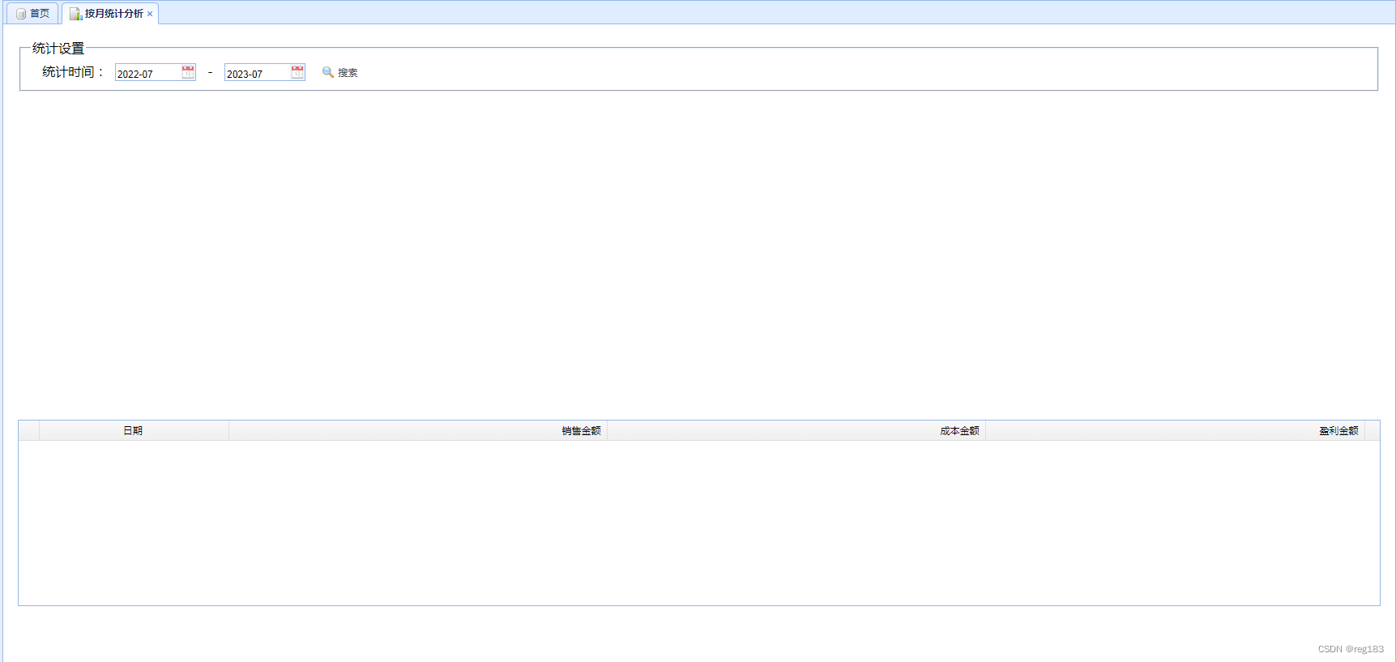Switch to the 首页 home tab
Viewport: 1396px width, 662px height.
pyautogui.click(x=32, y=14)
